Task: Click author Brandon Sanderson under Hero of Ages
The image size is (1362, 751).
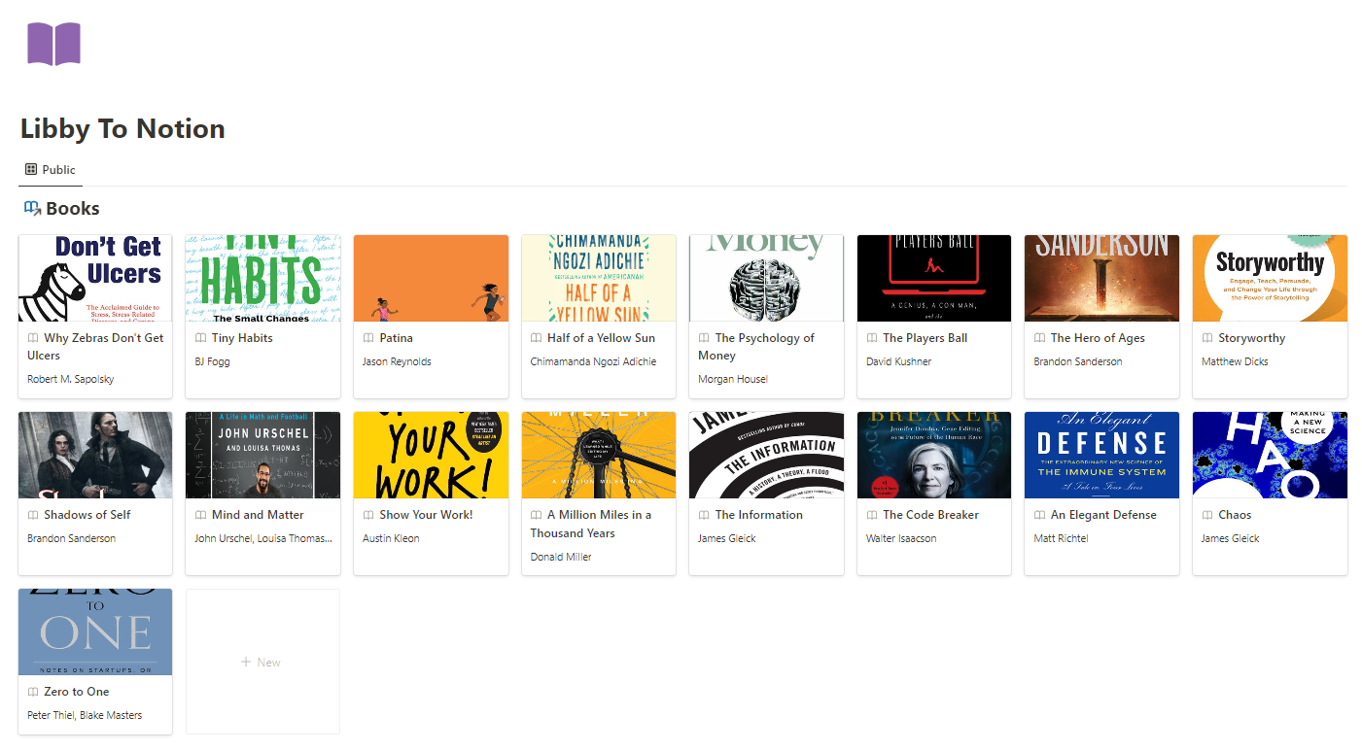Action: [x=1078, y=361]
